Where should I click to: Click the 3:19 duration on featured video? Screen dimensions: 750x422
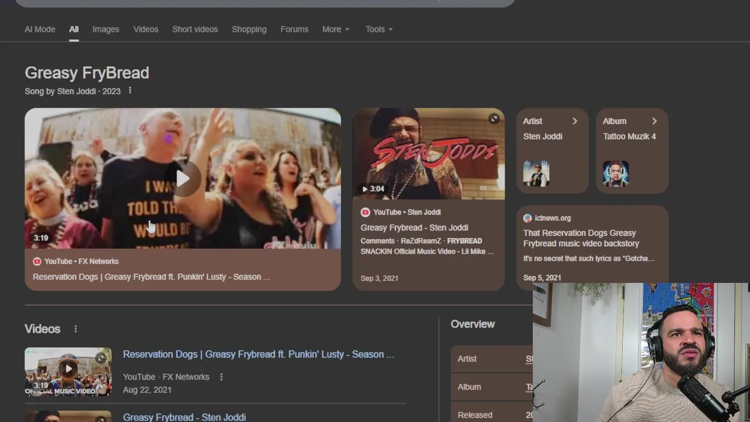click(x=40, y=238)
